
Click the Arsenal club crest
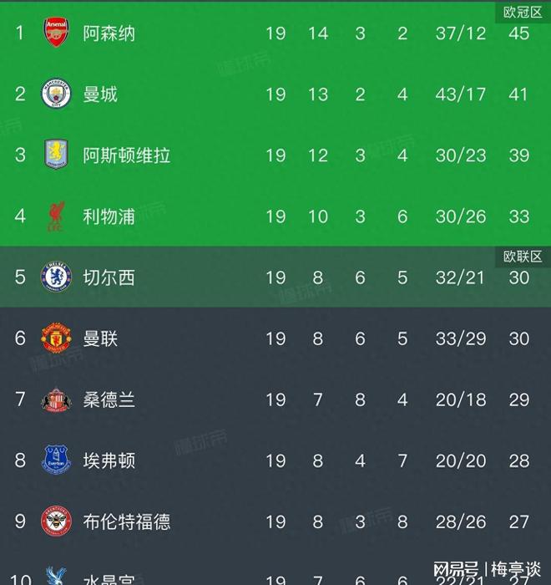point(57,33)
